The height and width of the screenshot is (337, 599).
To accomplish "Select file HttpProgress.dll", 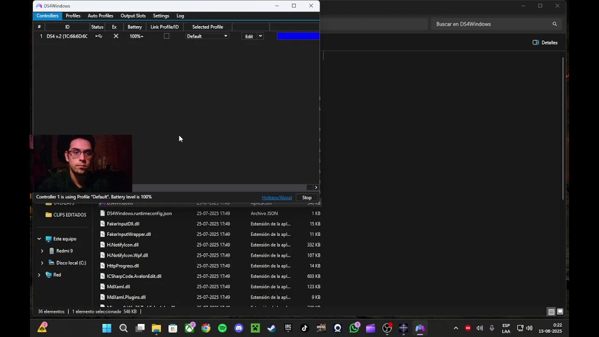I will [123, 266].
